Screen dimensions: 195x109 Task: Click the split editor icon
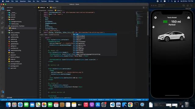tap(144, 8)
